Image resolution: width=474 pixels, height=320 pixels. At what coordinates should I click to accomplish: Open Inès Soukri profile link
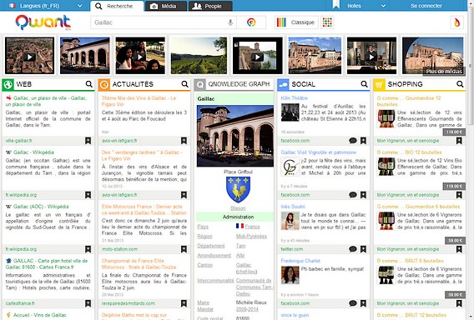coord(293,207)
